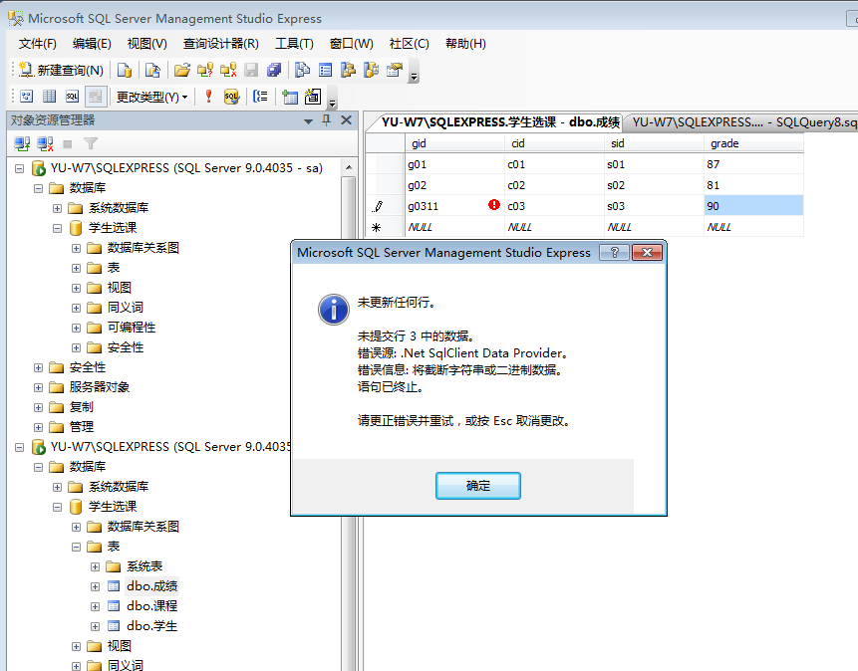The image size is (858, 671).
Task: Close the 对象资源管理器 panel
Action: [347, 120]
